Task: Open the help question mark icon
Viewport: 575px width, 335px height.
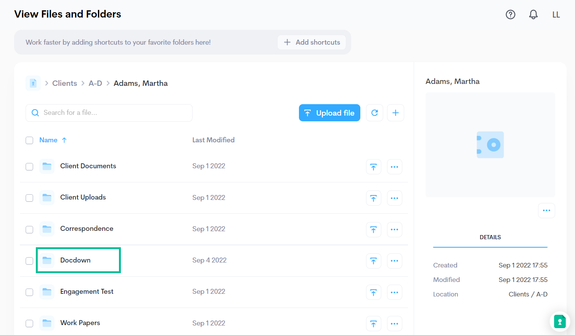Action: 510,14
